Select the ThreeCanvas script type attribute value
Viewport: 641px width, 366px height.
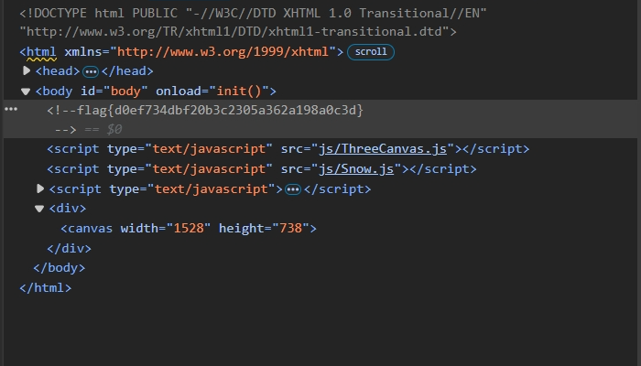[209, 148]
